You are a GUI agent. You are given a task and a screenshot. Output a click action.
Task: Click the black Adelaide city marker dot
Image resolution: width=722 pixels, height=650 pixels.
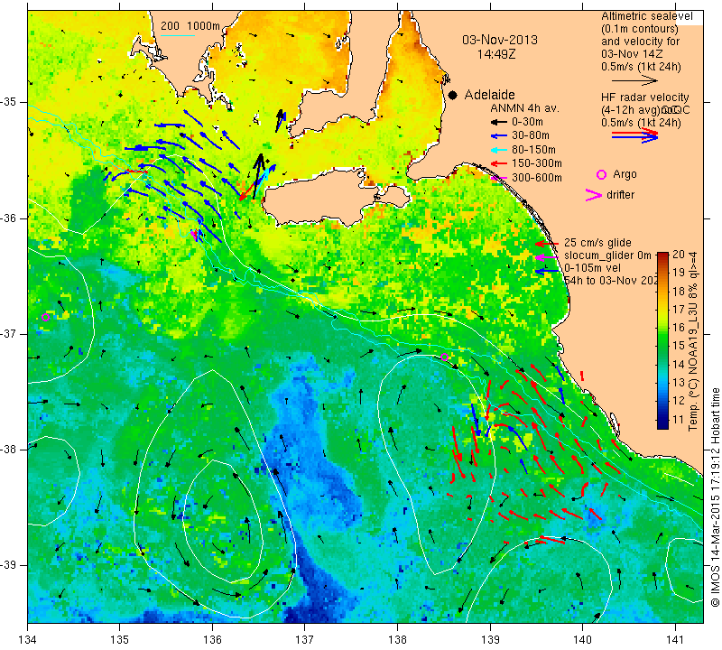tap(453, 96)
